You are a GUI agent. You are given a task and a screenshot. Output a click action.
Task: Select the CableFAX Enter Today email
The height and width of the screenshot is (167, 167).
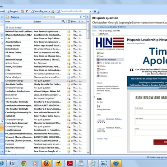[46, 116]
